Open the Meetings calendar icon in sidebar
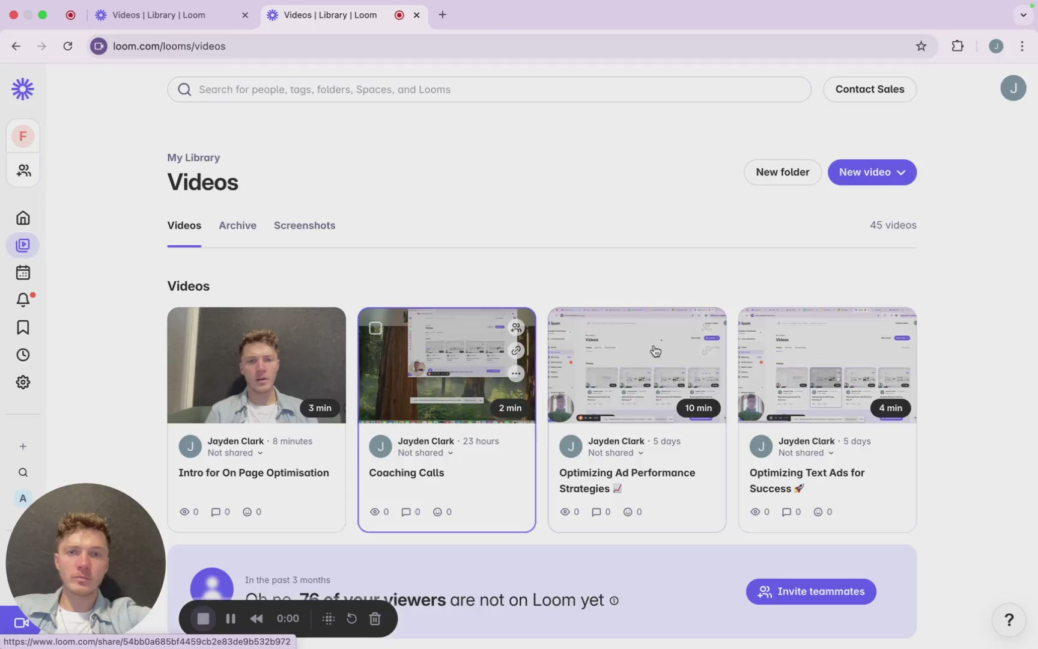1038x649 pixels. pos(23,273)
